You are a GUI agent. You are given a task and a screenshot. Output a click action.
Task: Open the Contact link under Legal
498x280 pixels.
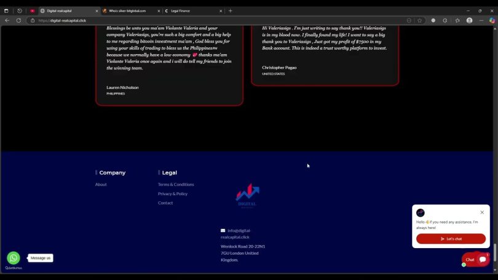pos(165,203)
